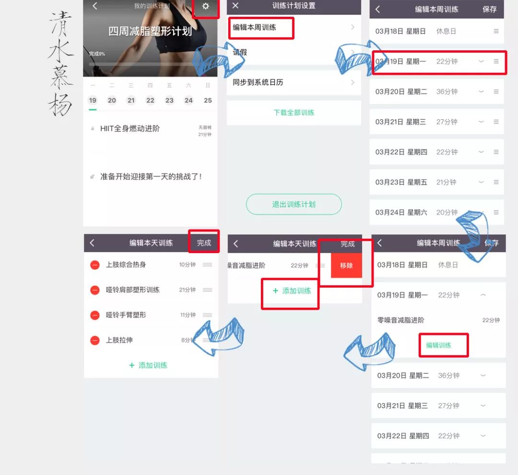Open the settings gear on 我的训练计划 screen
The width and height of the screenshot is (518, 475).
pos(205,7)
